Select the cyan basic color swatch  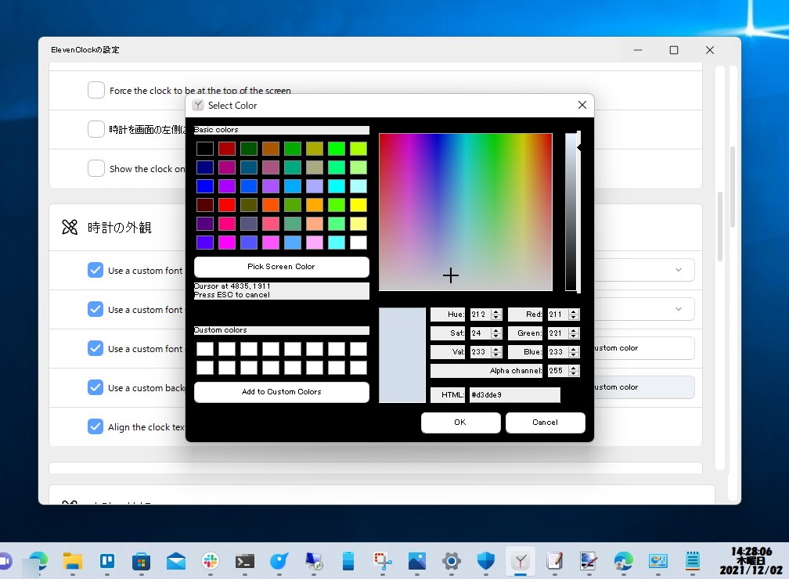[337, 186]
